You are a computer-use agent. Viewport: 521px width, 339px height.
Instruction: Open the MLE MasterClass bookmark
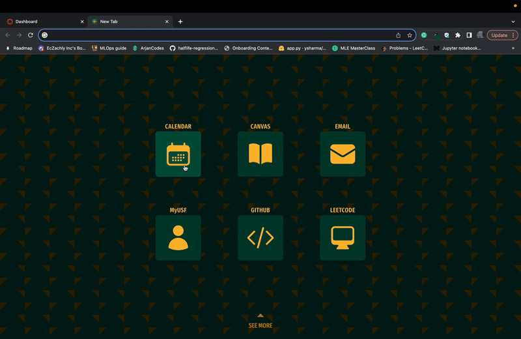coord(354,48)
